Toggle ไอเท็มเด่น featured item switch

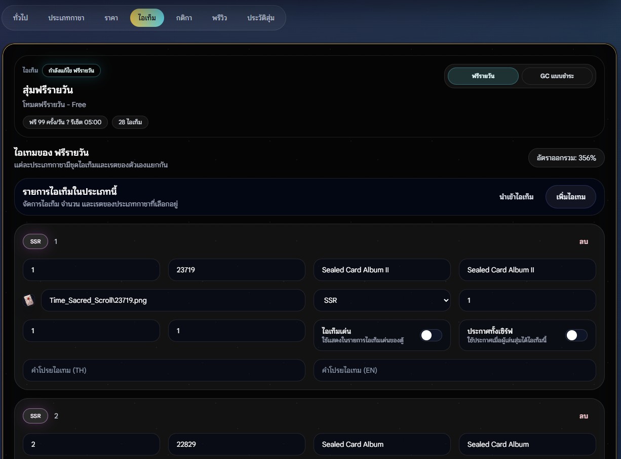click(431, 335)
